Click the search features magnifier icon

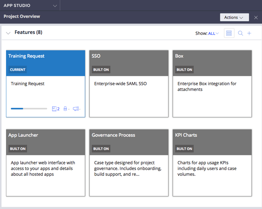pyautogui.click(x=241, y=33)
